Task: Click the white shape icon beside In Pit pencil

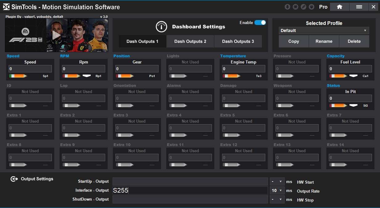Action: (353, 105)
